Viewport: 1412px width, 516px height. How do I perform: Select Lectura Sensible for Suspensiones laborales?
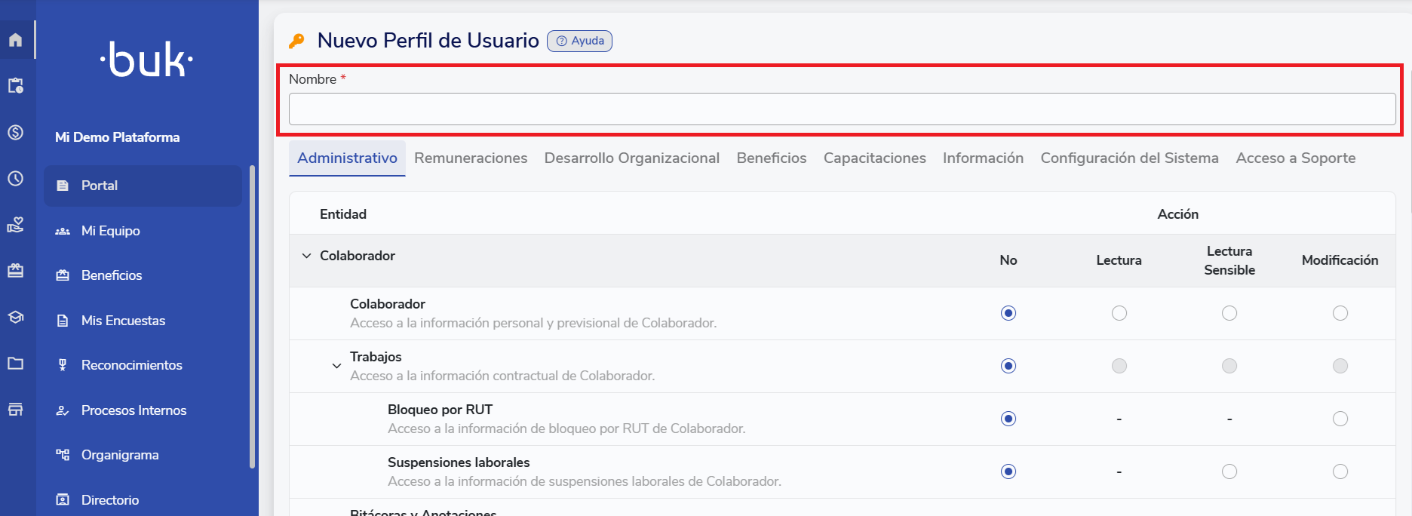(1229, 471)
